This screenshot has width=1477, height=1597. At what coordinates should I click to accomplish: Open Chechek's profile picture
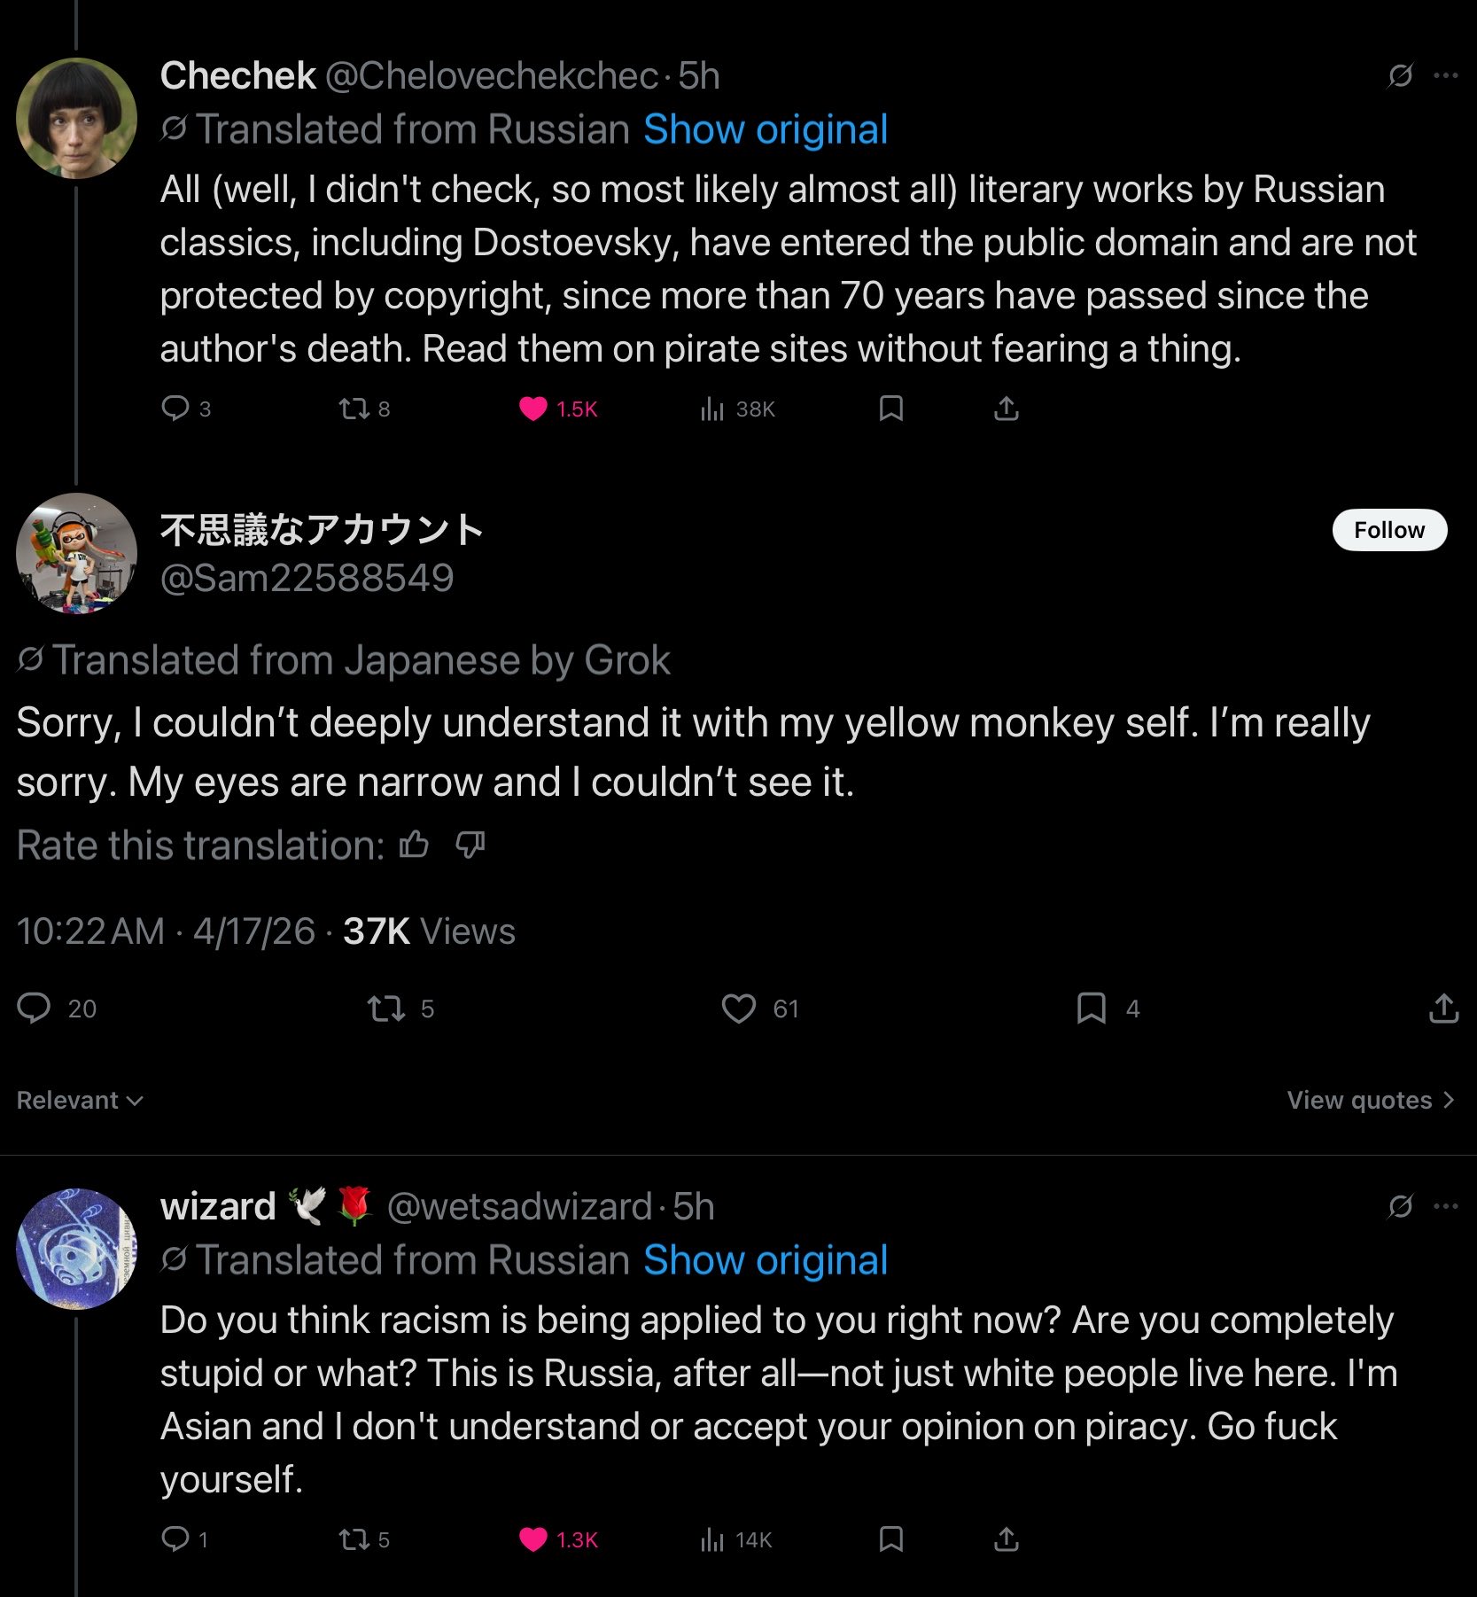(x=76, y=118)
